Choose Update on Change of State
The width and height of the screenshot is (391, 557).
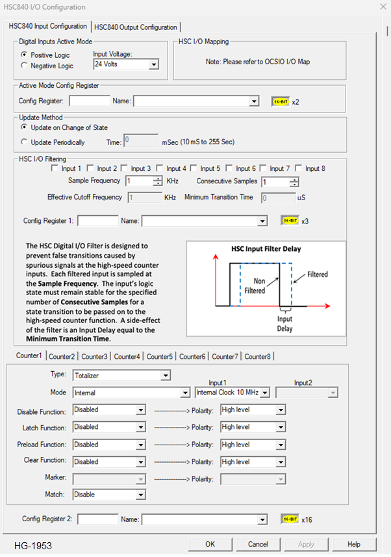(24, 127)
